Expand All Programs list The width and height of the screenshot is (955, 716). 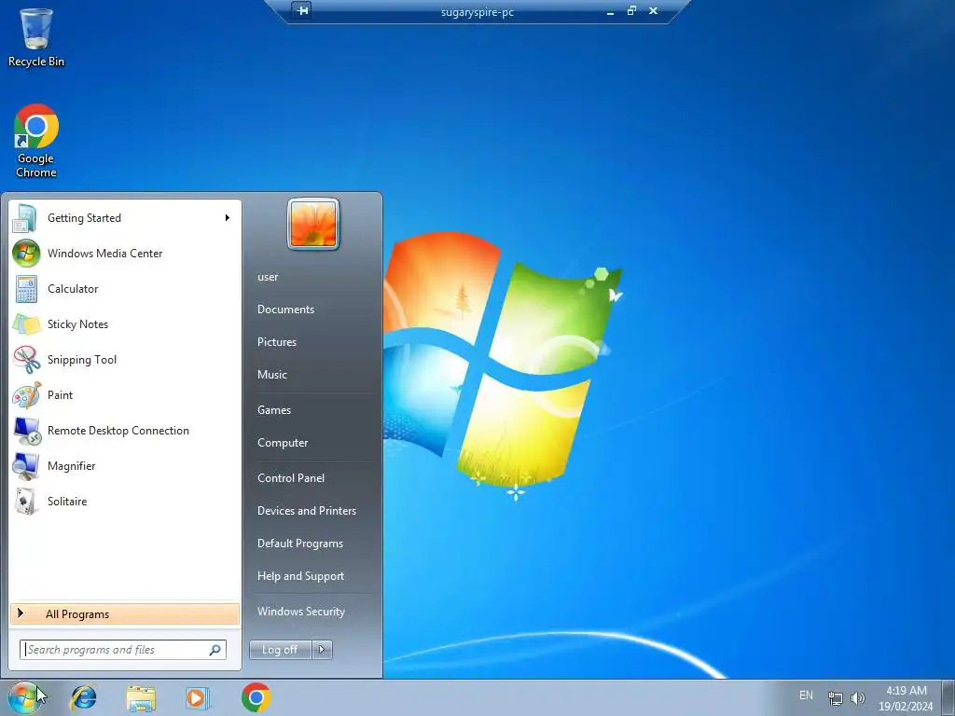click(x=125, y=614)
